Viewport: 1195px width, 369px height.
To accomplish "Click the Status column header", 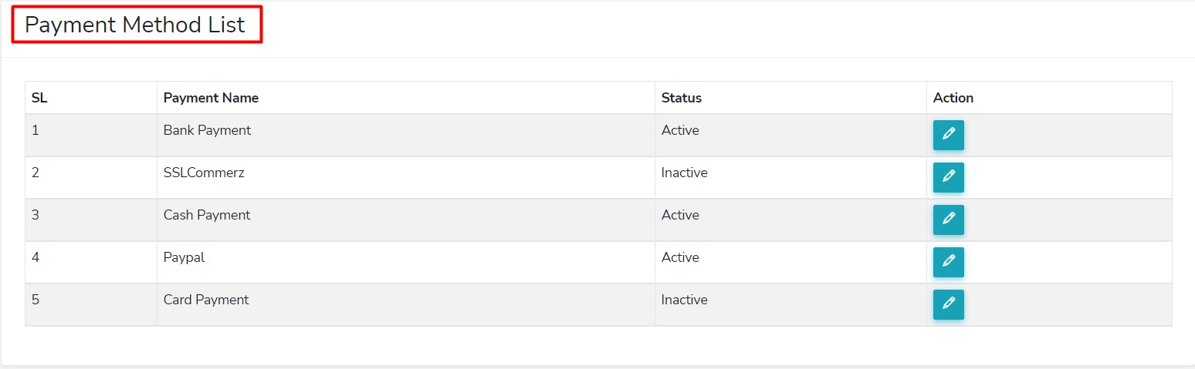I will tap(682, 98).
